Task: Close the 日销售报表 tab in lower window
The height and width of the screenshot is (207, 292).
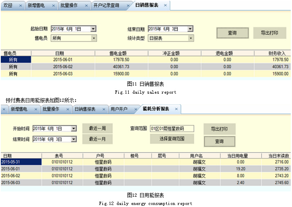Action: tap(104, 109)
